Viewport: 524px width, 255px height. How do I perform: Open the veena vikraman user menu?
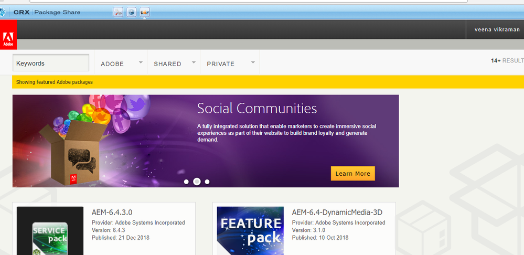pos(495,30)
